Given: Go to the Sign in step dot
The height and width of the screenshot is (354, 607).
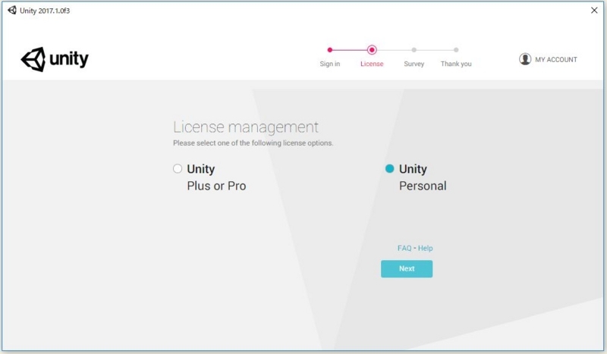Looking at the screenshot, I should click(330, 50).
